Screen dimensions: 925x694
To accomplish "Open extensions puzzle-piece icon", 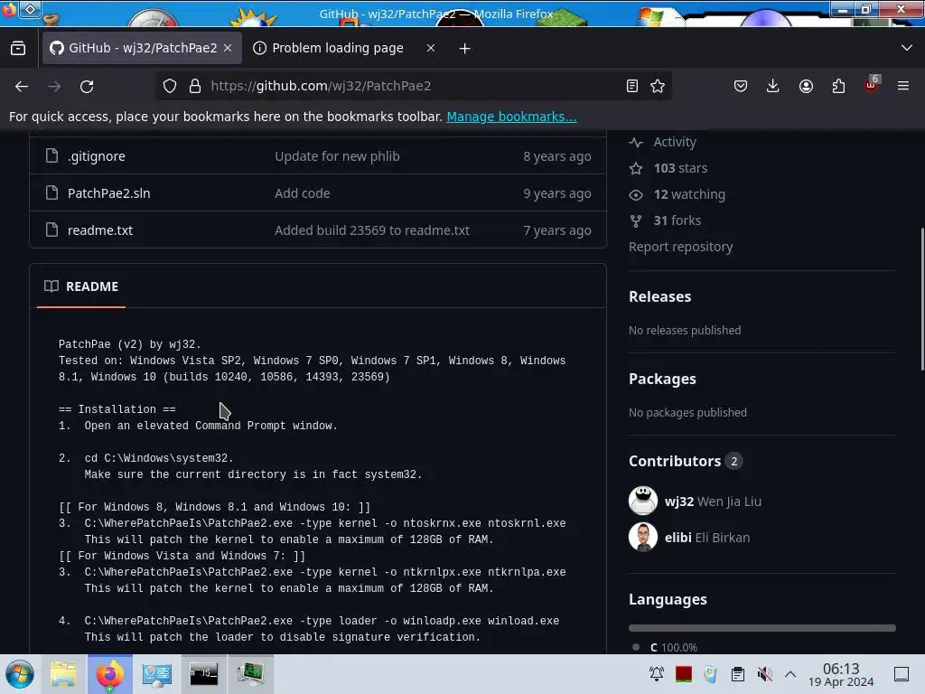I will coord(838,86).
